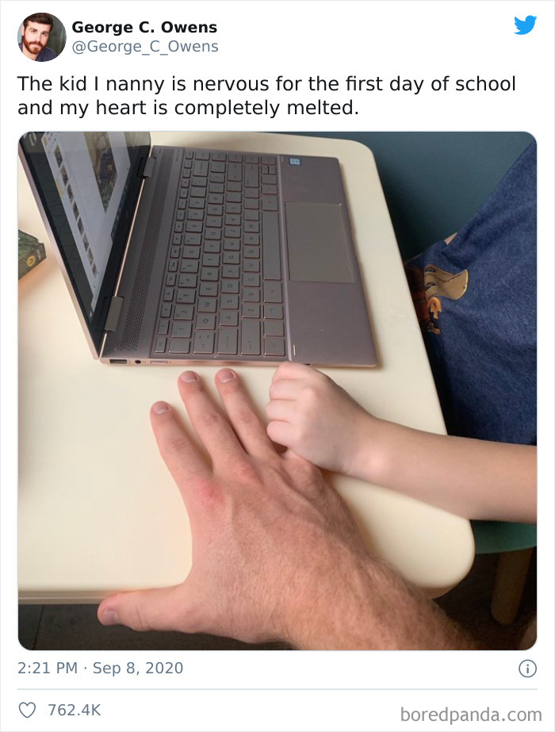Click the laptop trackpad in the photo

319,243
